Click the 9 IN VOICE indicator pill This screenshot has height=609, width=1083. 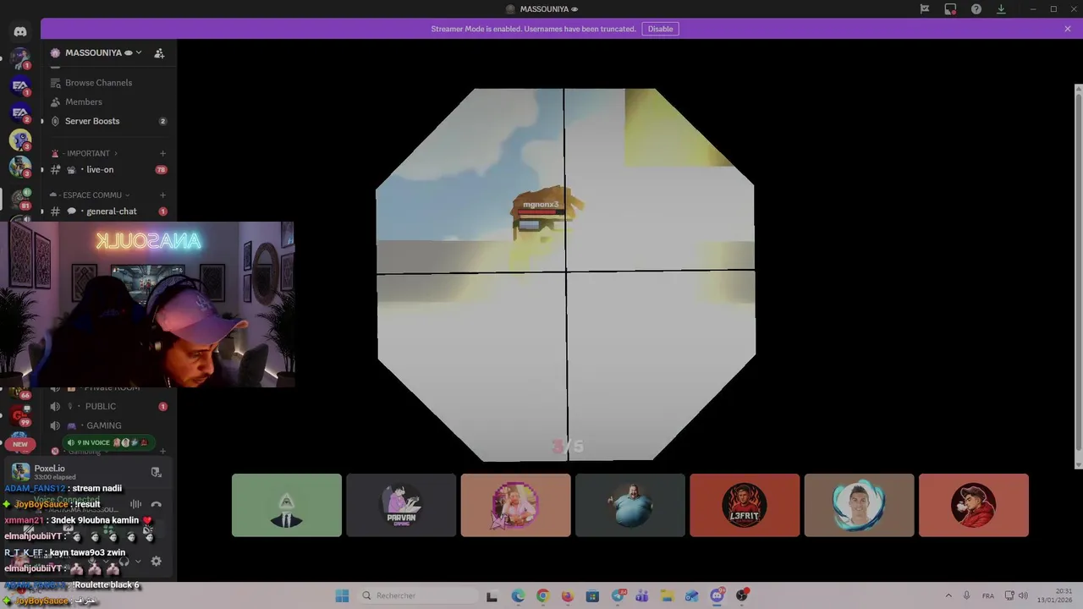pyautogui.click(x=107, y=442)
